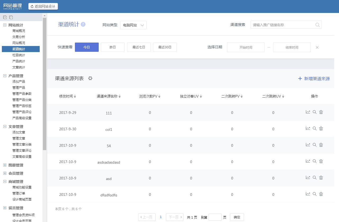View details magnifier for row 111
Image resolution: width=339 pixels, height=222 pixels.
[x=315, y=112]
